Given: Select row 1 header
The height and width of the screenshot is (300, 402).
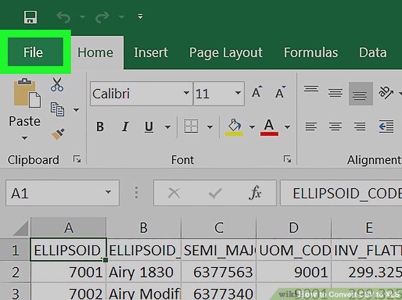Looking at the screenshot, I should [x=15, y=250].
